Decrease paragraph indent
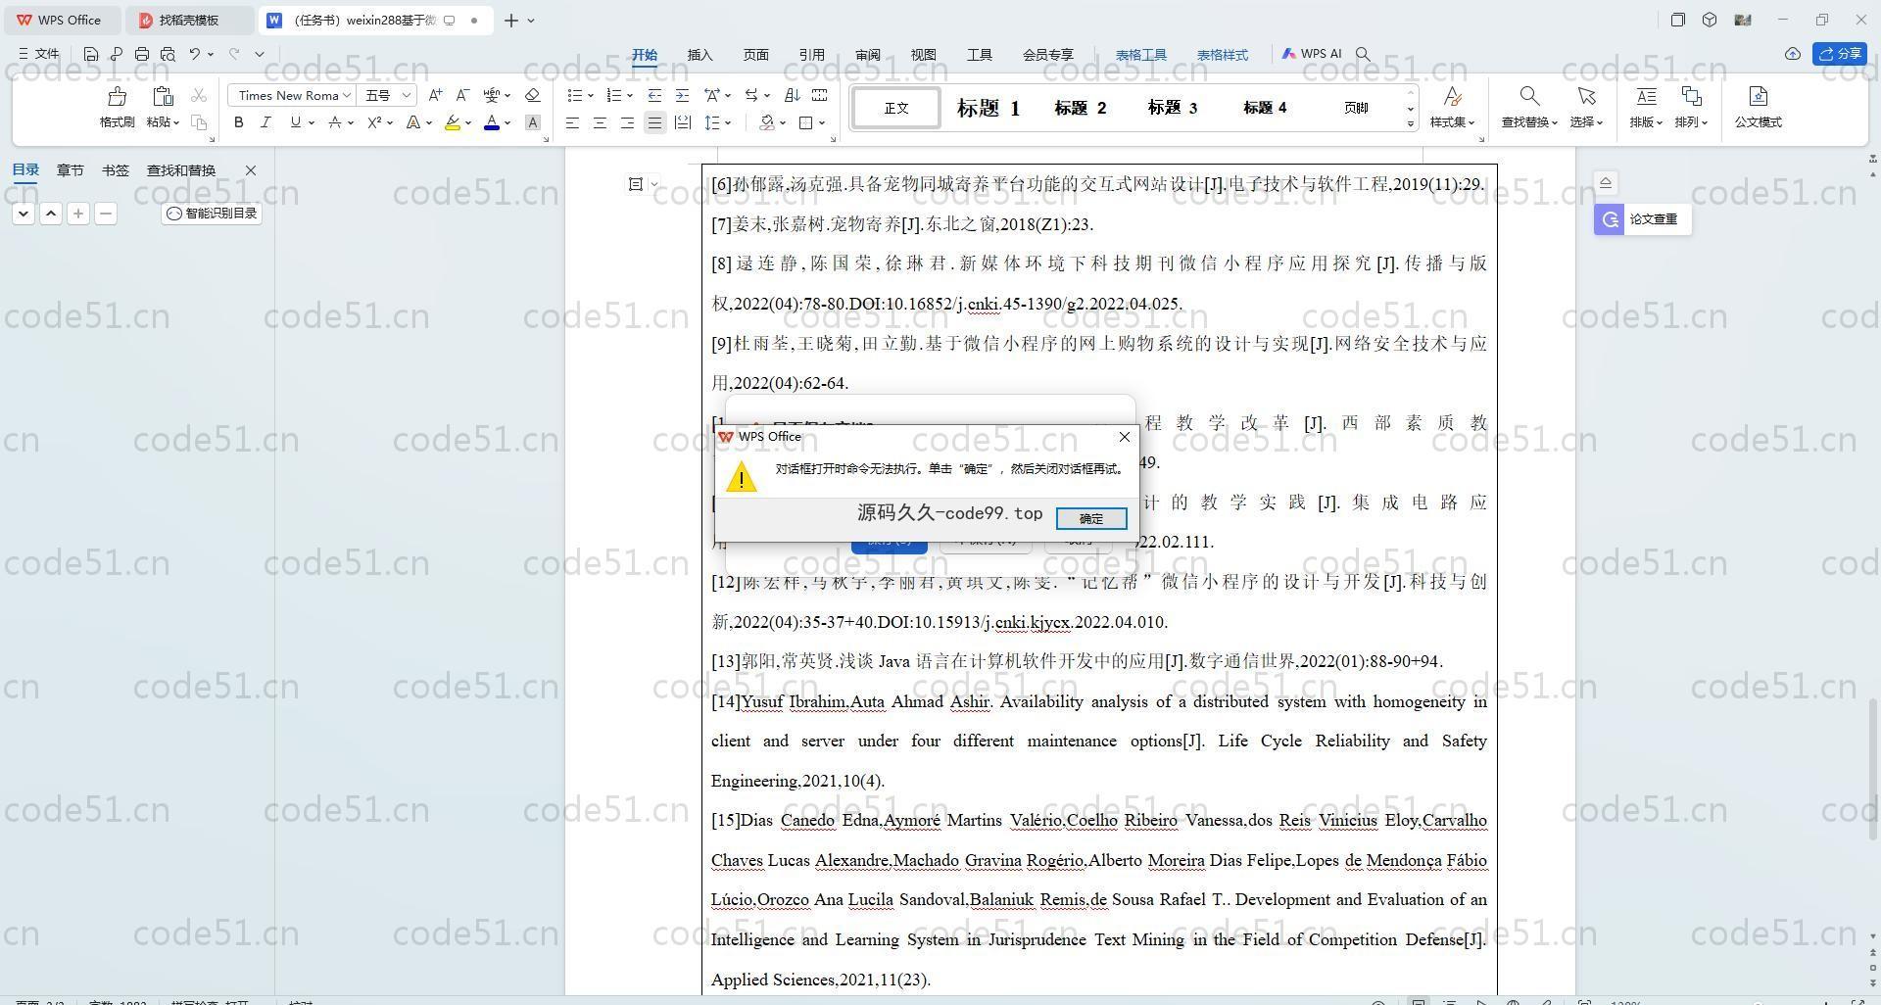This screenshot has height=1005, width=1881. tap(654, 95)
